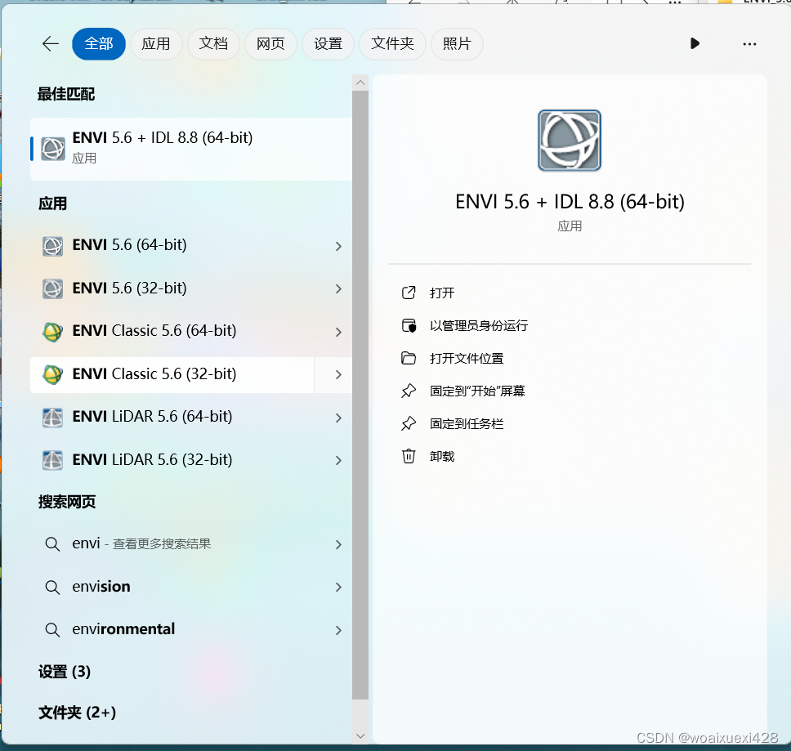Choose 打开文件位置
The width and height of the screenshot is (791, 751).
[467, 359]
